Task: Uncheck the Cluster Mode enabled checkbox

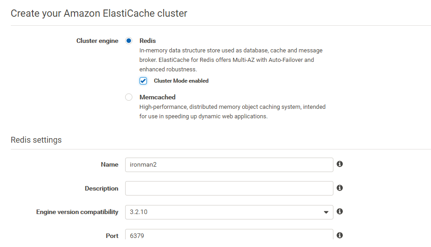Action: click(x=143, y=81)
